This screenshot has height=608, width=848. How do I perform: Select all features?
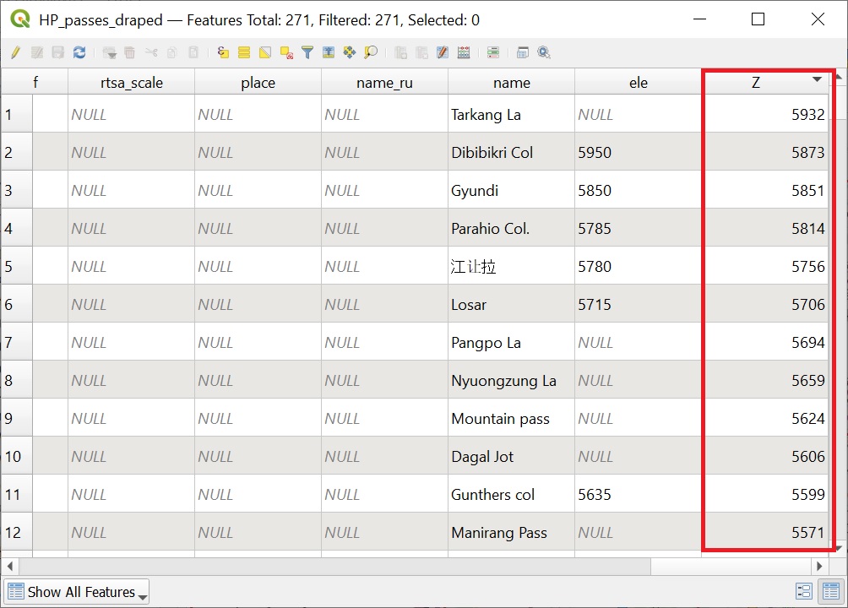[x=244, y=52]
